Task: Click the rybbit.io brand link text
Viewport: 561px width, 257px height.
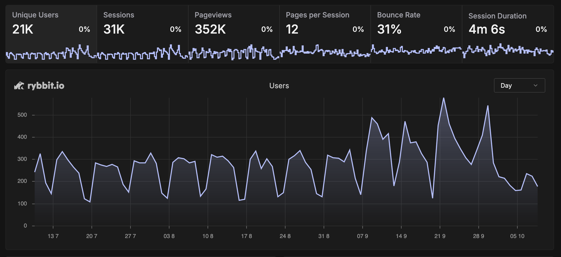Action: tap(46, 86)
